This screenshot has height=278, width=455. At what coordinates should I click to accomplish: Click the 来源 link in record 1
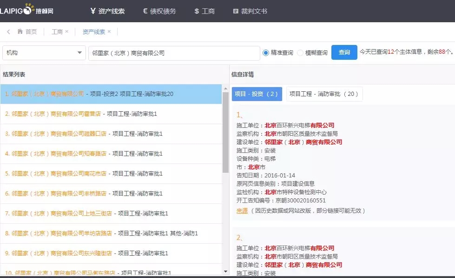tap(242, 211)
